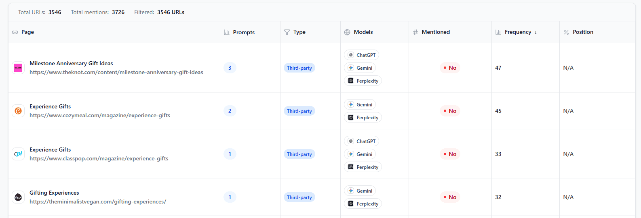Viewport: 641px width, 218px height.
Task: Click the Cozymeal orange favicon
Action: tap(18, 111)
